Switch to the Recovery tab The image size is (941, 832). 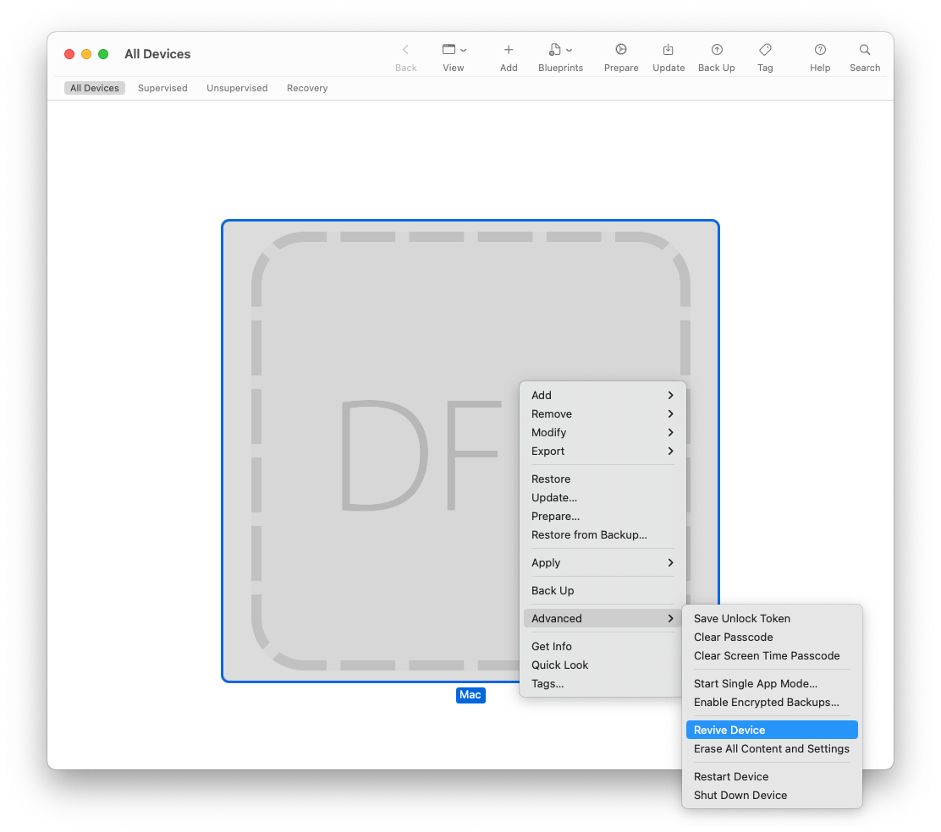pos(307,88)
